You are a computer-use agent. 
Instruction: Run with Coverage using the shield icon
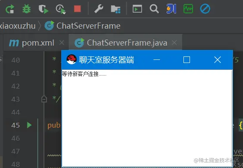tap(43, 9)
